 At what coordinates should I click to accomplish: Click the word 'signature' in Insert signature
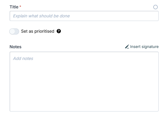click(150, 47)
